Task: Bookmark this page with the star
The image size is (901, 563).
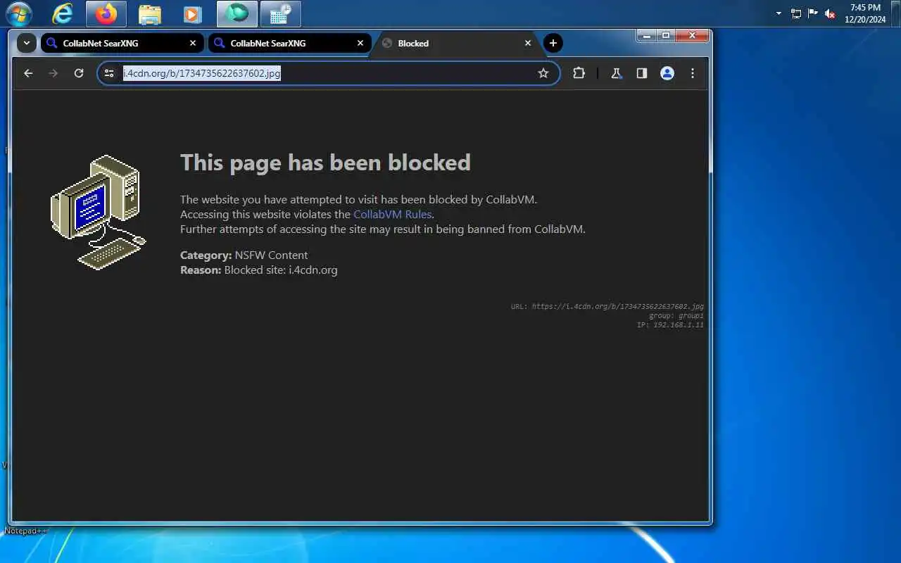Action: click(x=543, y=73)
